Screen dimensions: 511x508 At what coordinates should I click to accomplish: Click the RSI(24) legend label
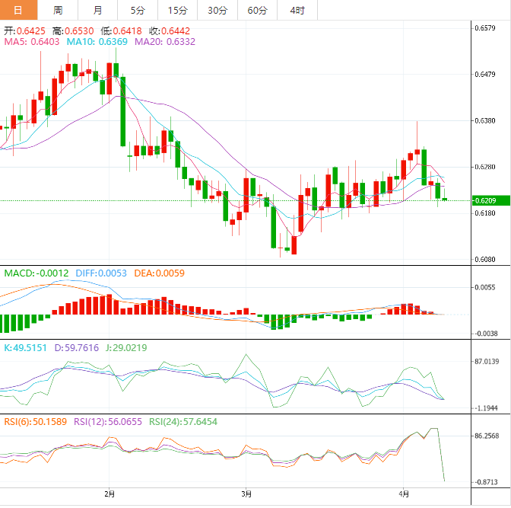182,421
